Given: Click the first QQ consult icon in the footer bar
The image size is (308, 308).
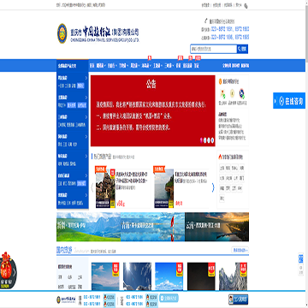Looking at the screenshot, I should (110, 297).
